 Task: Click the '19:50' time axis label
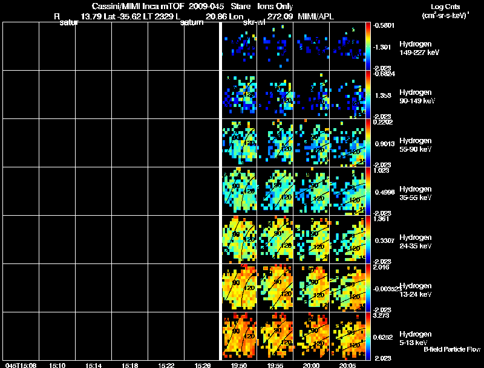tap(239, 366)
